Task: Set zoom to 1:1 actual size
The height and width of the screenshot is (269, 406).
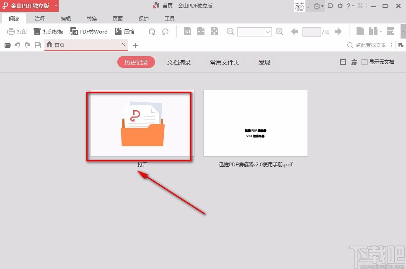Action: tap(187, 31)
